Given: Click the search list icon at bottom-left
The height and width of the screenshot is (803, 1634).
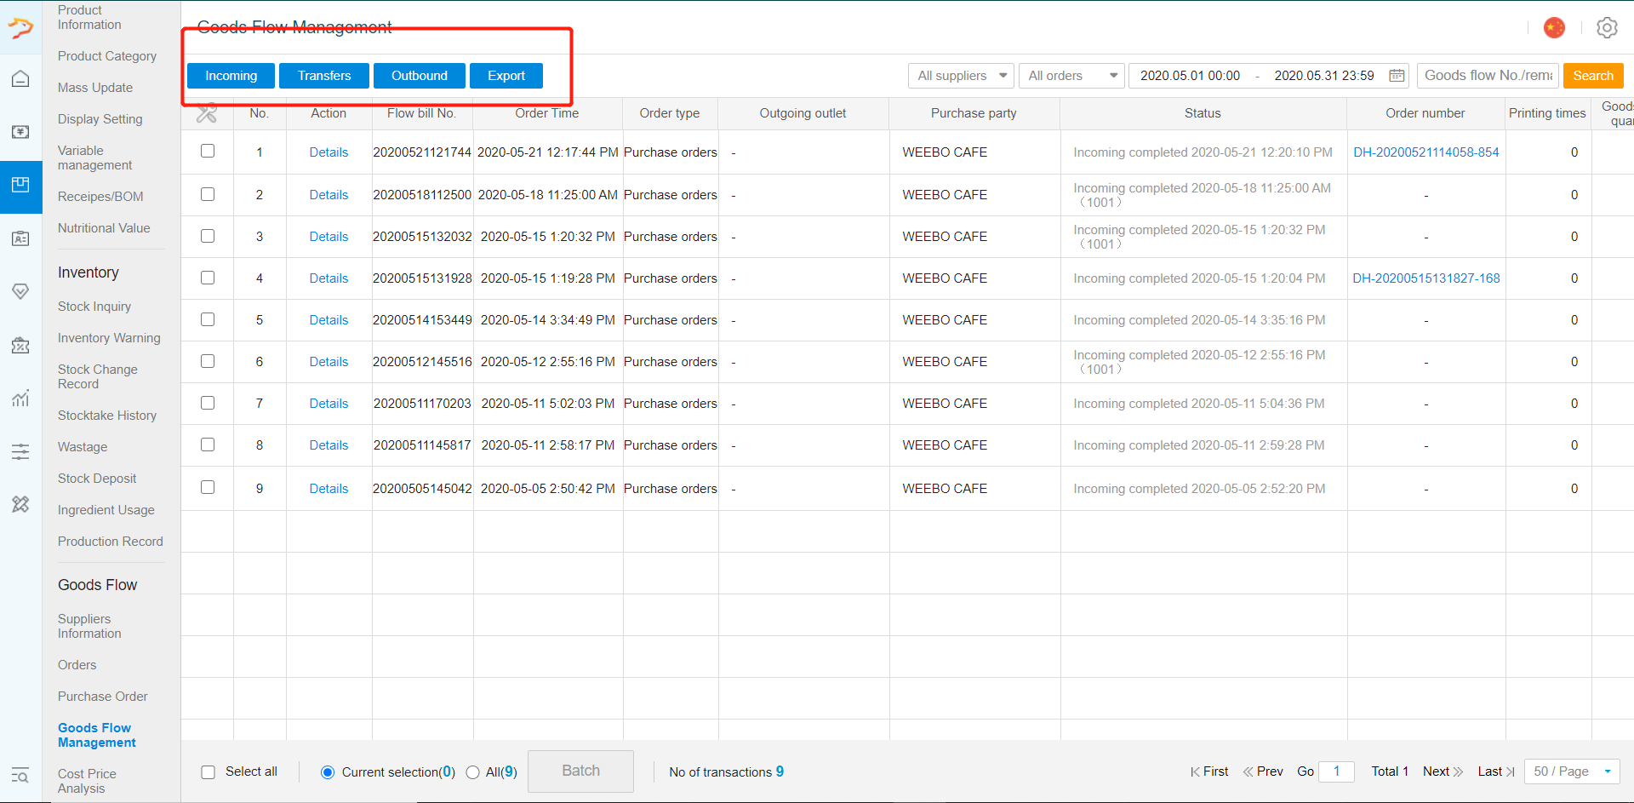Looking at the screenshot, I should click(x=20, y=775).
